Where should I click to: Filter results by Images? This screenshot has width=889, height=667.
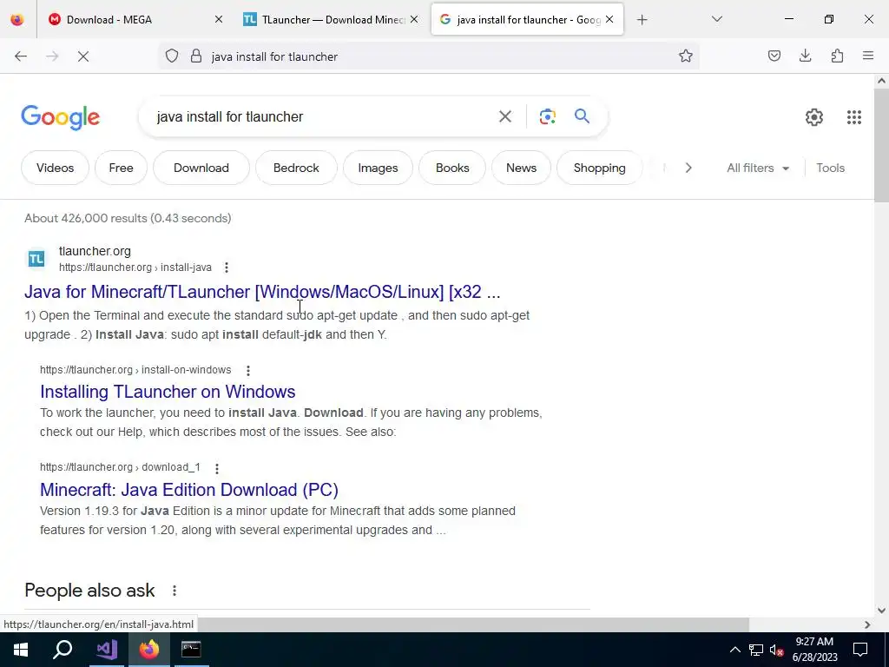(378, 168)
